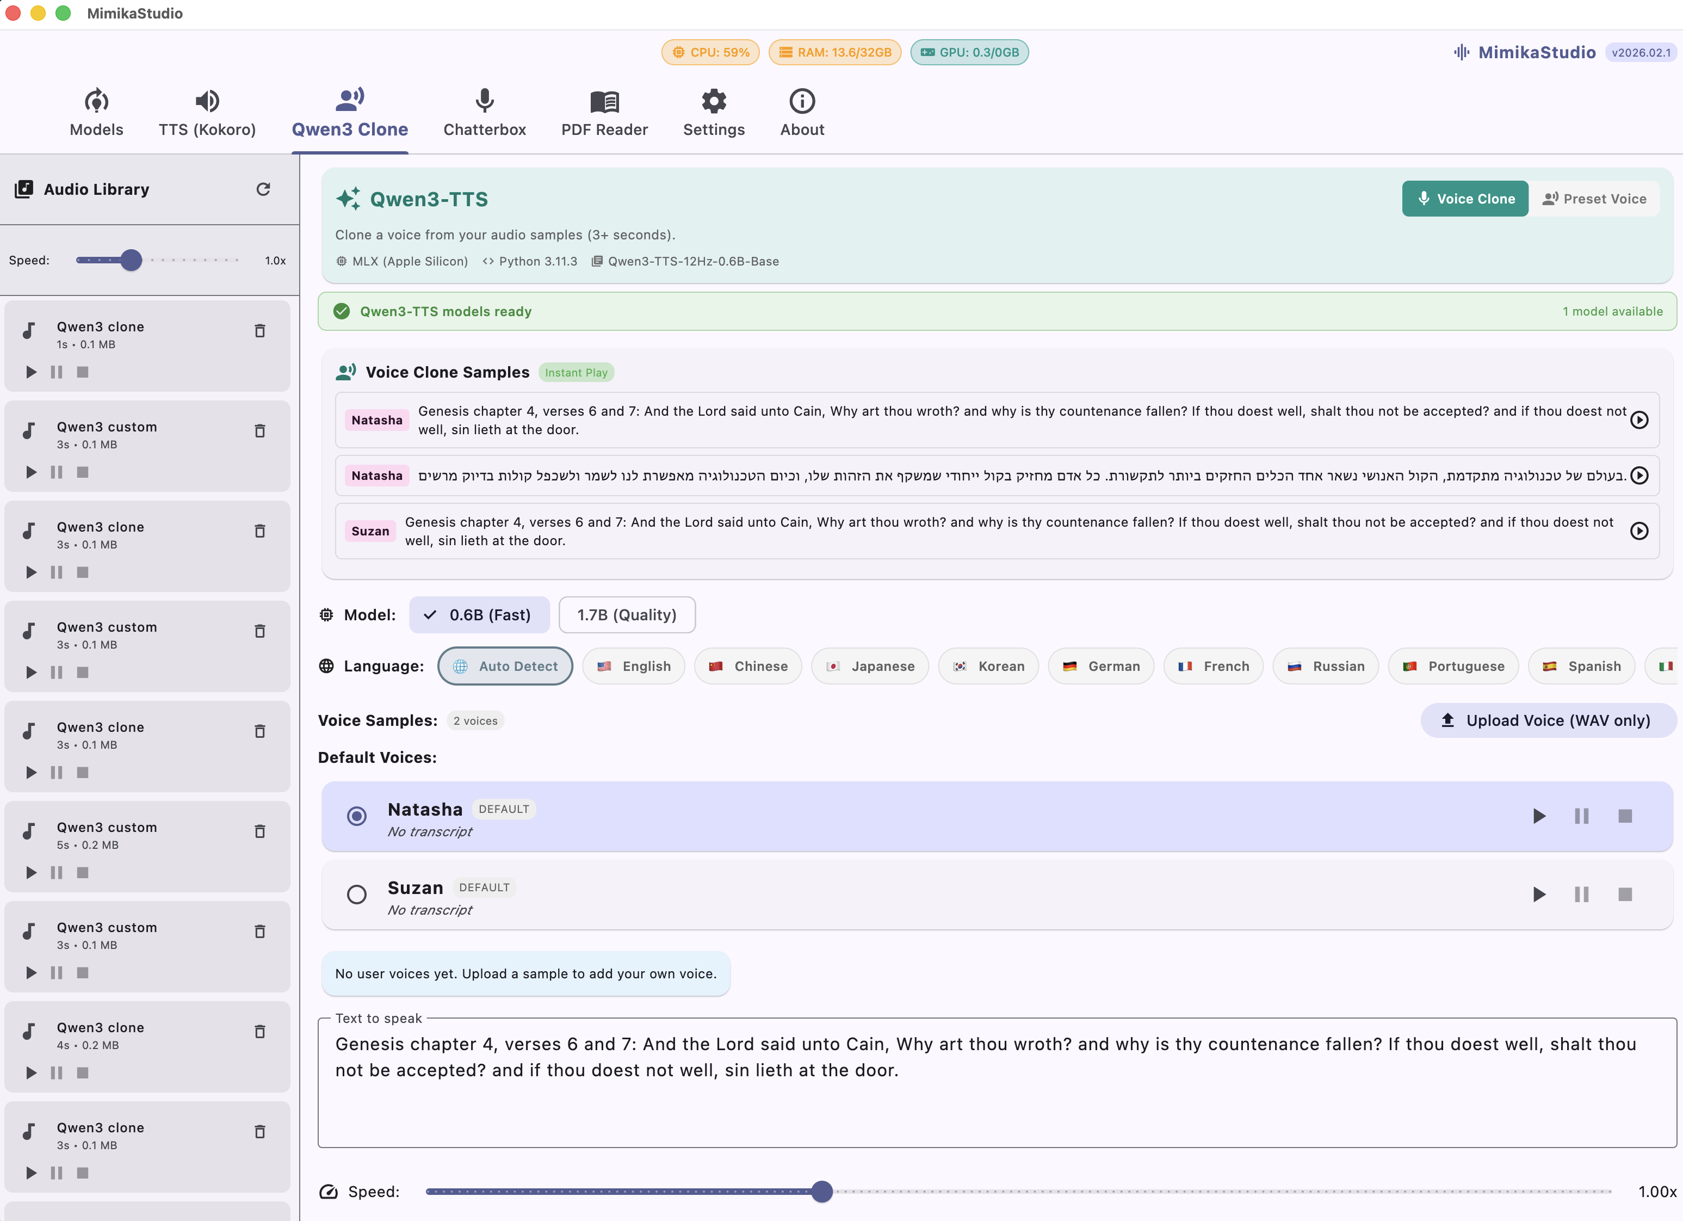Play the Suzan voice clone sample
Screen dimensions: 1683x1221
coord(1639,531)
